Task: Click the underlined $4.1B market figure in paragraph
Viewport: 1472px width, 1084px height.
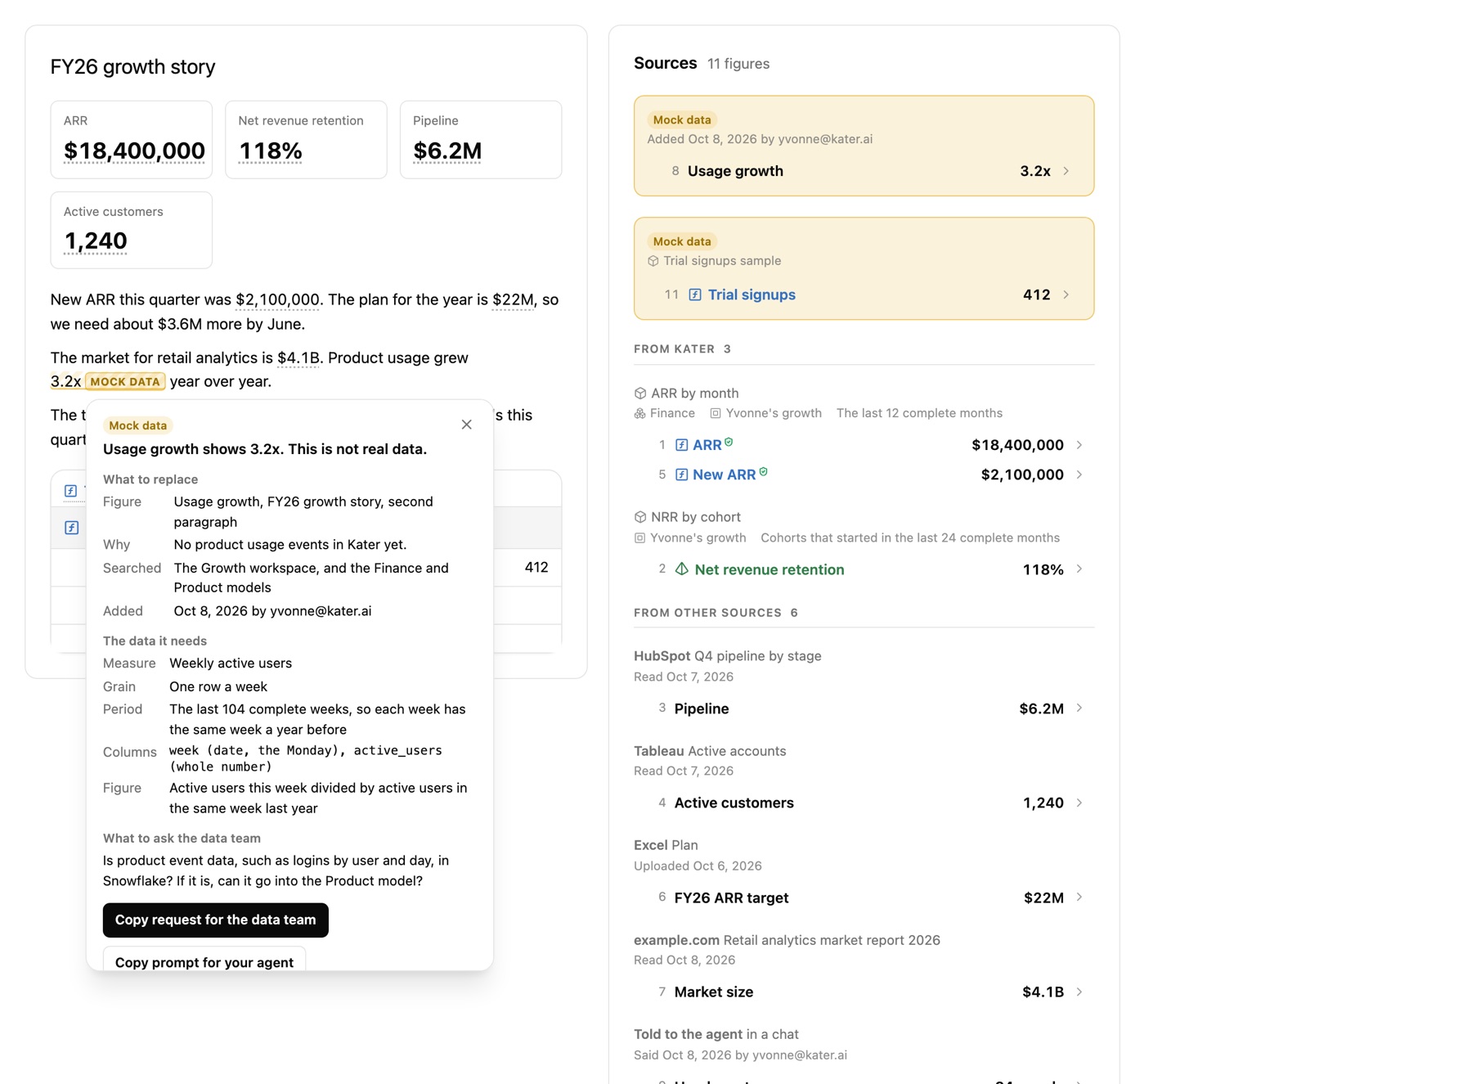Action: [x=298, y=358]
